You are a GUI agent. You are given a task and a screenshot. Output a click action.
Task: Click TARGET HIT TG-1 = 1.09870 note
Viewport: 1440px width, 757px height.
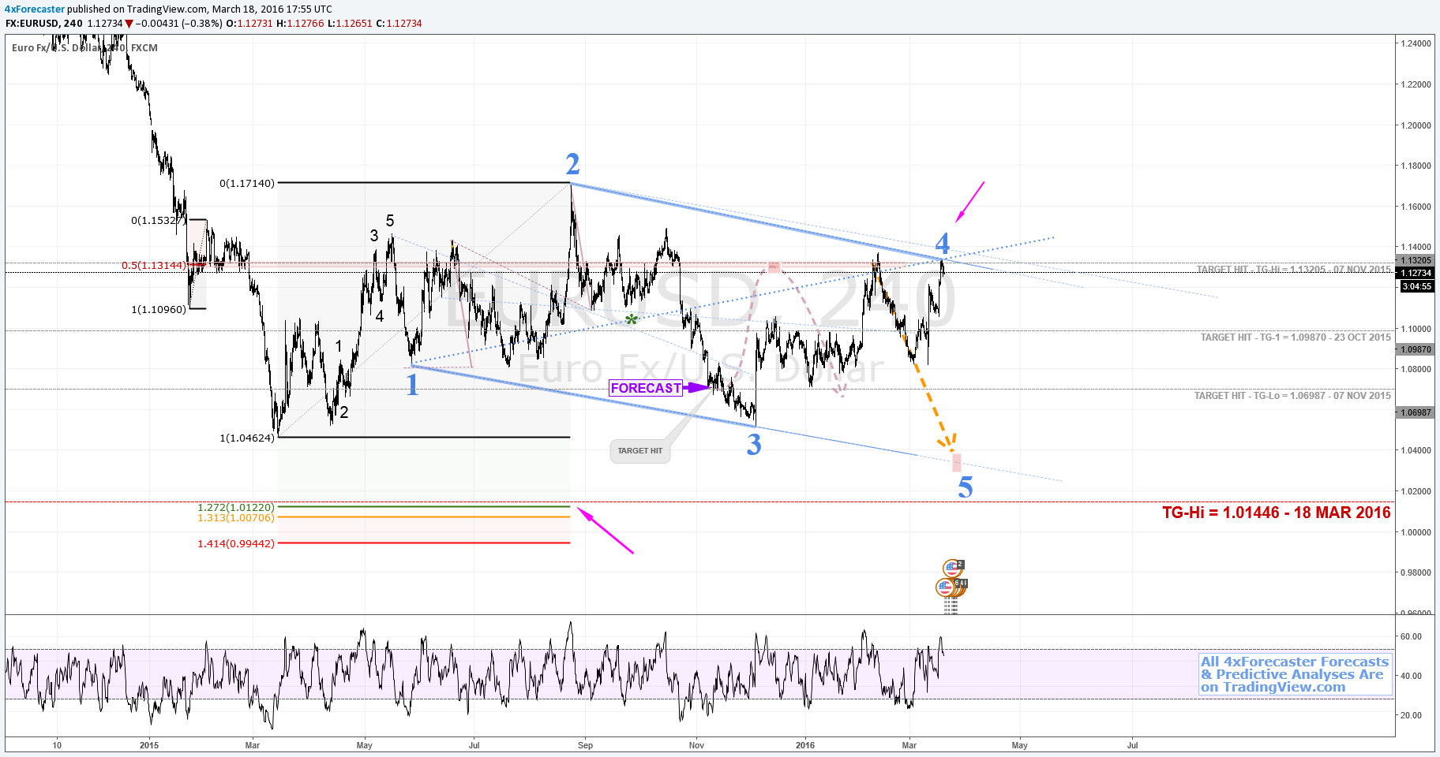tap(1296, 337)
